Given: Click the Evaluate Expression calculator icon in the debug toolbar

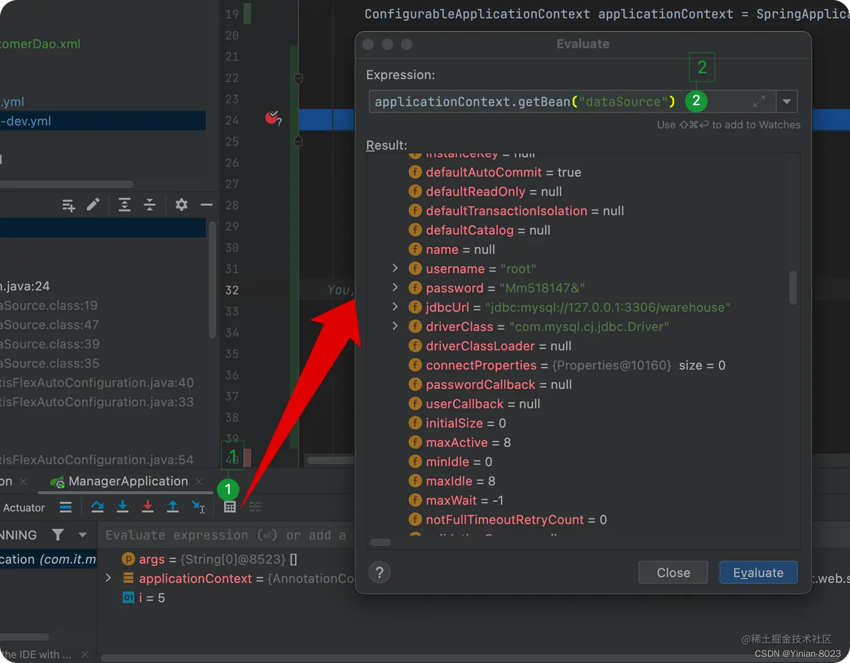Looking at the screenshot, I should [230, 507].
